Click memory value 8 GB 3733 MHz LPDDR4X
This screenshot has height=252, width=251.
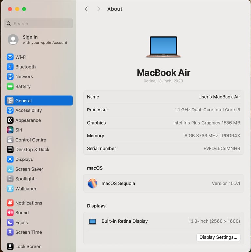pyautogui.click(x=212, y=136)
